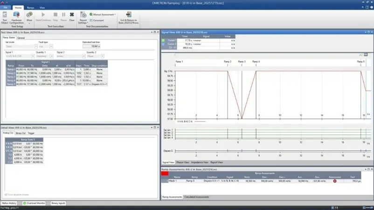
Task: Click the Overload Monitor button label
Action: tap(36, 203)
